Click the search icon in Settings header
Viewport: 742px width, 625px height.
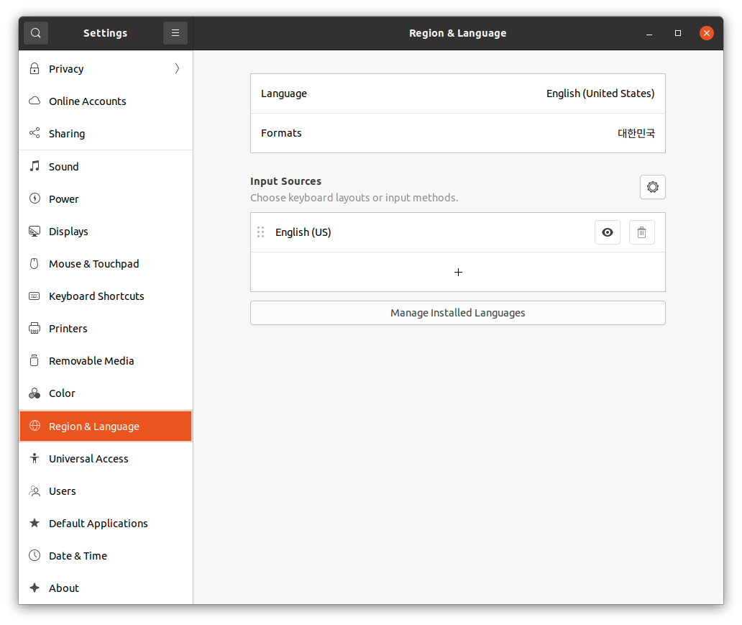36,33
